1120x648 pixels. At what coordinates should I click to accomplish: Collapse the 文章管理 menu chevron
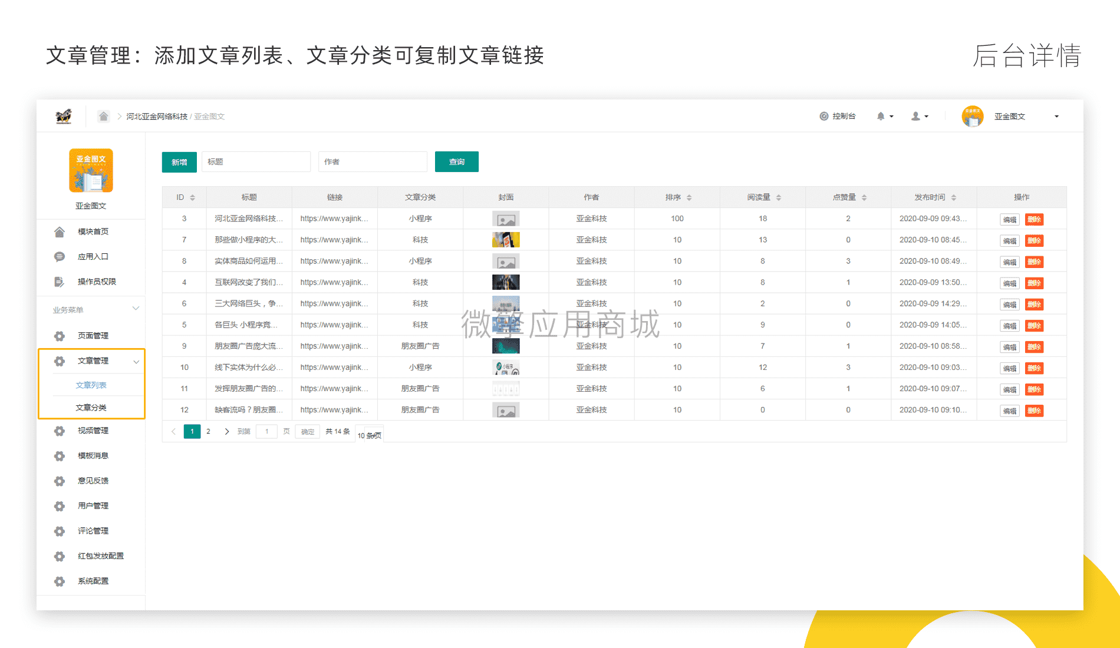(x=136, y=362)
